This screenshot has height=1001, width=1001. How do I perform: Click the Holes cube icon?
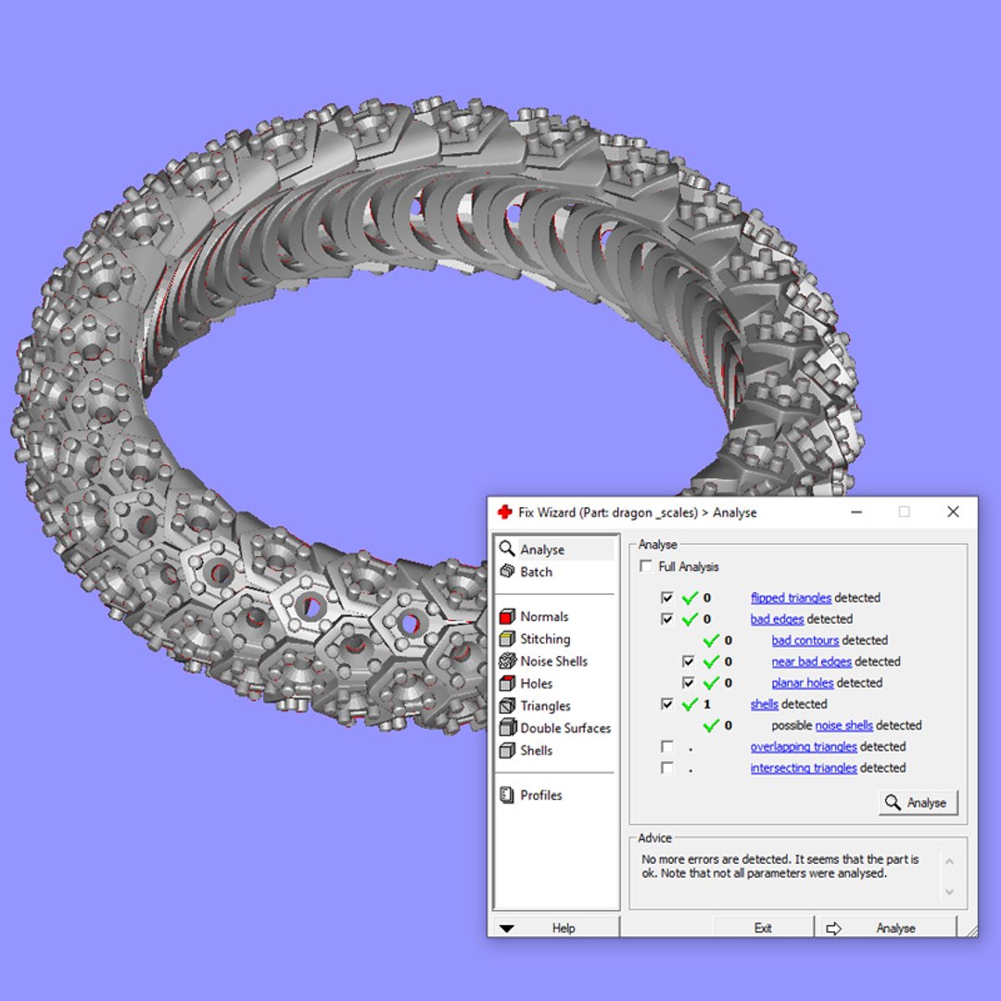pyautogui.click(x=507, y=683)
